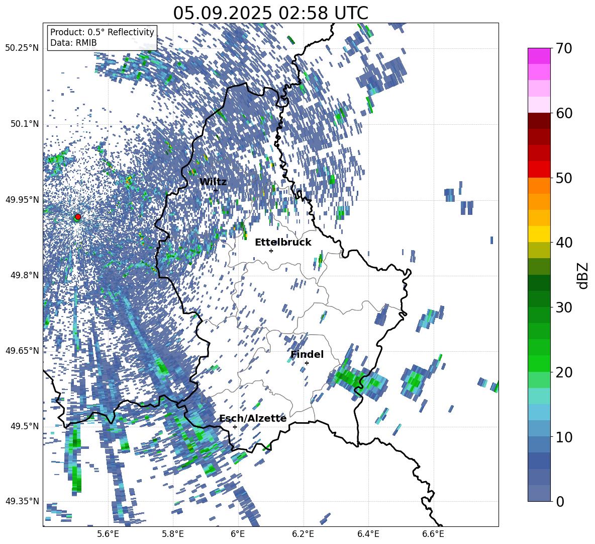Click the 5.6°E longitude tick label
This screenshot has width=595, height=544.
(x=108, y=534)
